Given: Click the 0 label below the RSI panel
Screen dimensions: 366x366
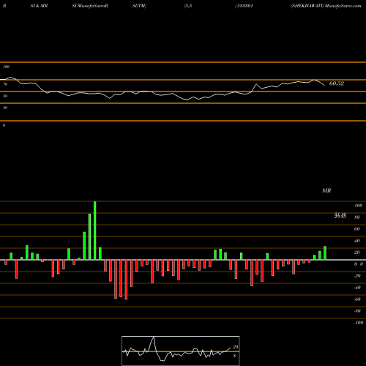Looking at the screenshot, I should pos(4,125).
